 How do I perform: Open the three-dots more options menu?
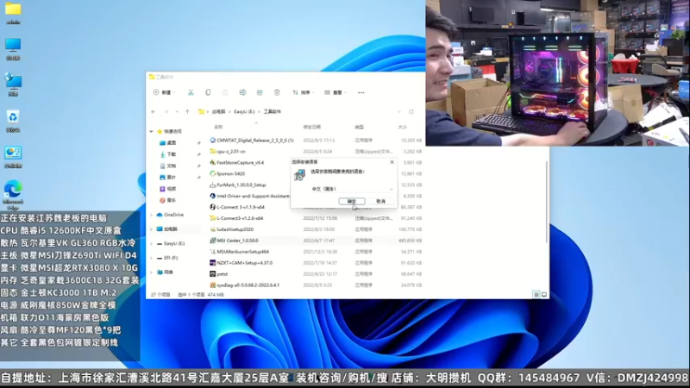[x=361, y=92]
